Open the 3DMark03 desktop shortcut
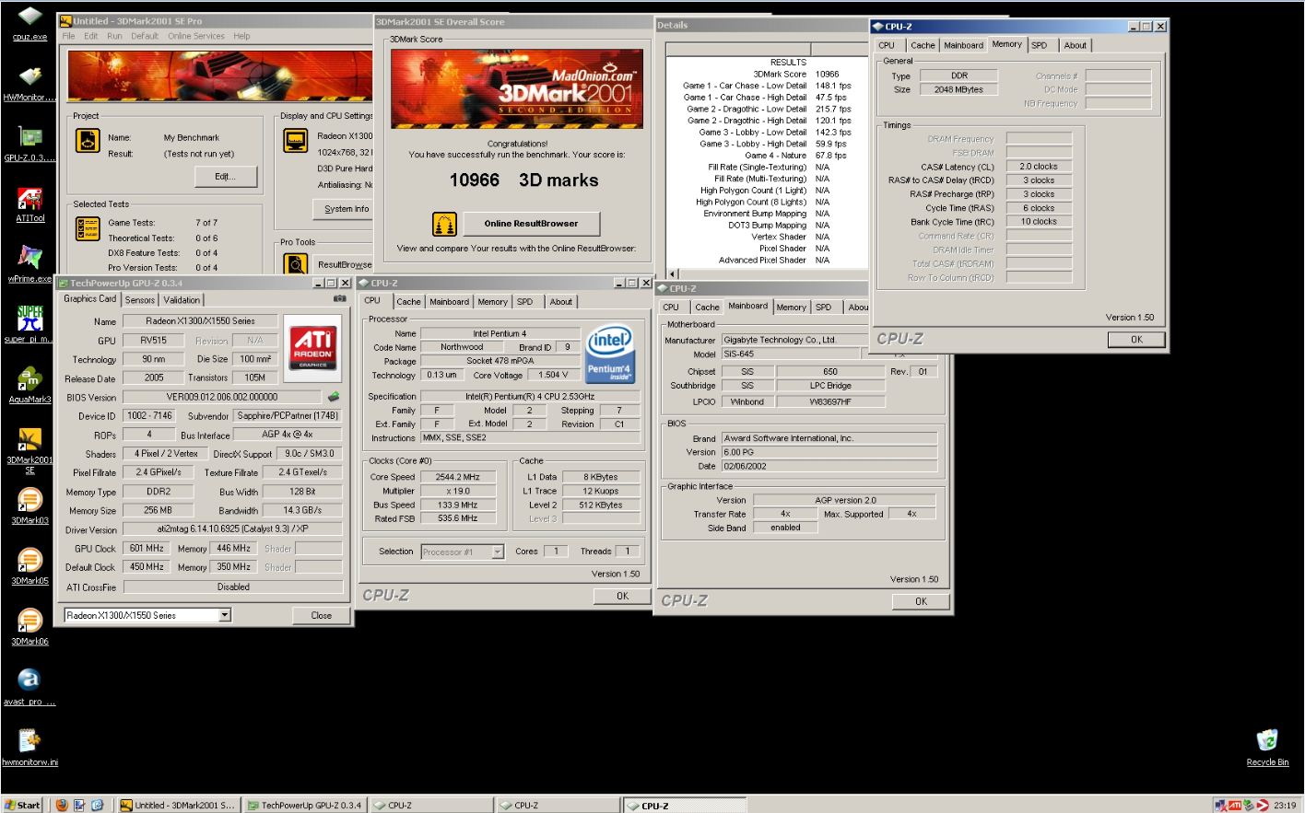The image size is (1305, 813). 29,506
